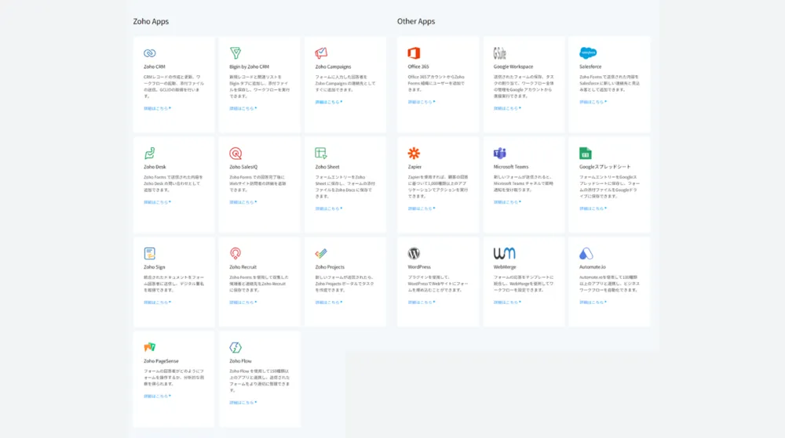Viewport: 785px width, 438px height.
Task: Open details link for Zoho Recruit
Action: pos(243,302)
